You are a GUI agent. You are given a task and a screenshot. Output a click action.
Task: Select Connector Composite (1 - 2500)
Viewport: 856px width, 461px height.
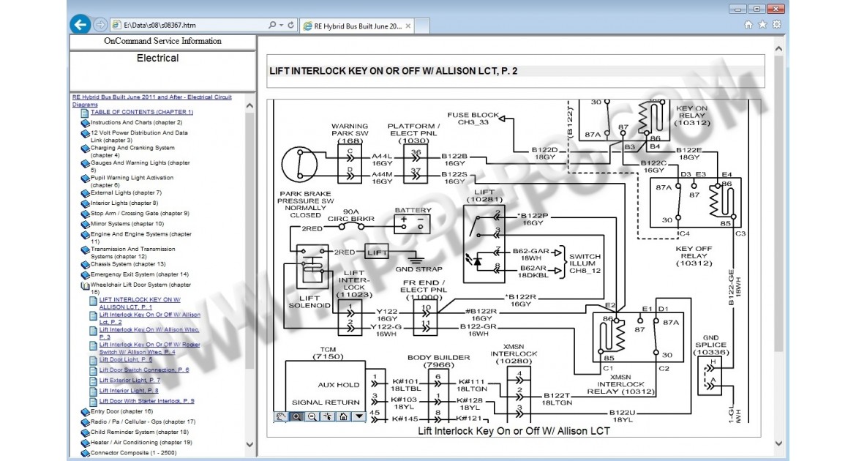point(133,453)
